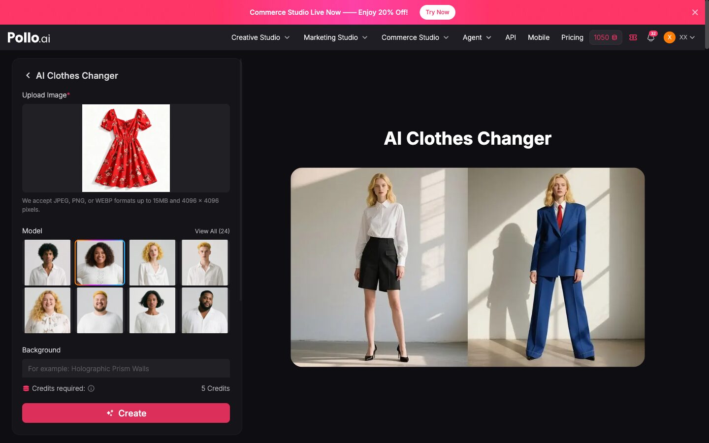
Task: Select the blonde curly-haired woman model
Action: click(152, 262)
